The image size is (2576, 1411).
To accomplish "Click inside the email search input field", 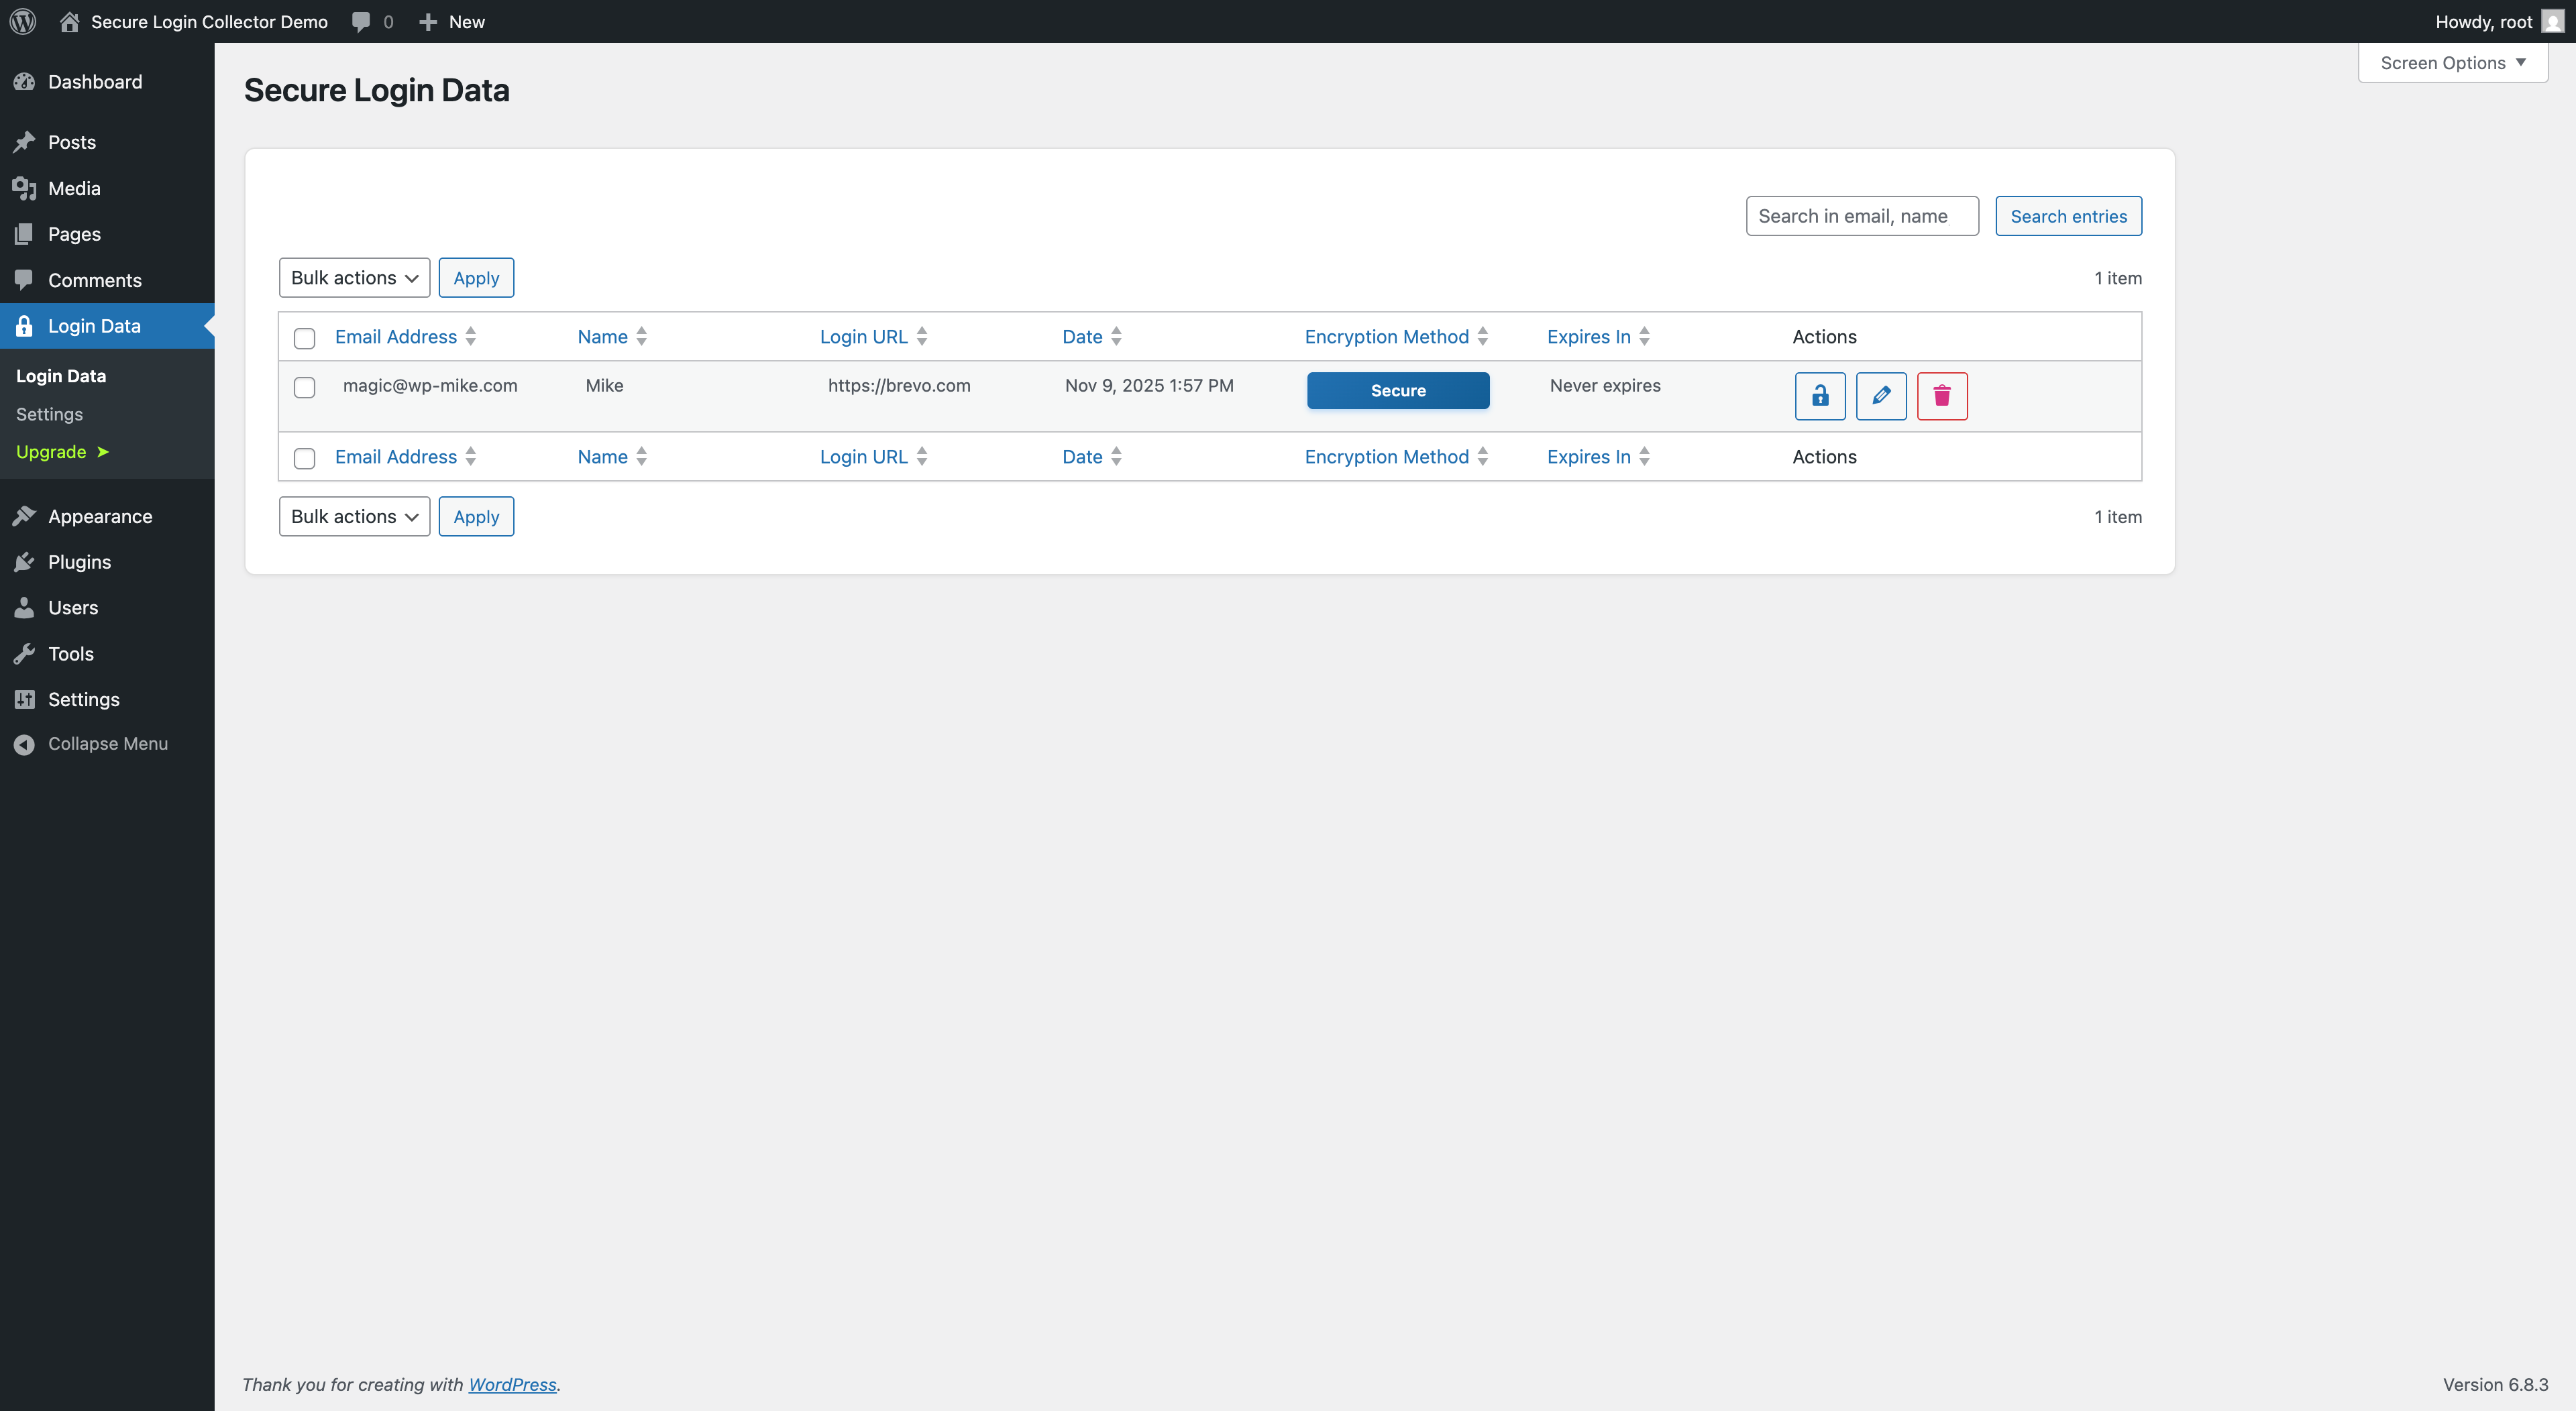I will [x=1861, y=215].
